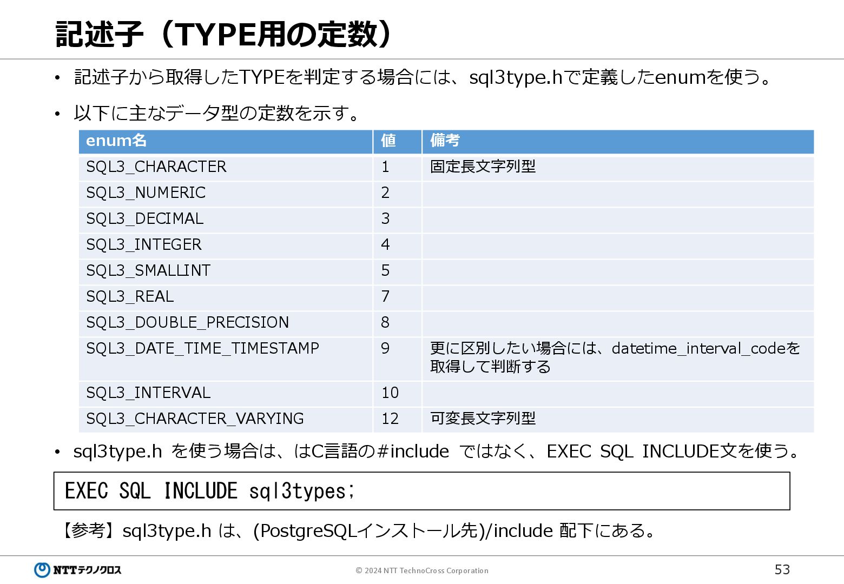Click the copyright notice © 2024 NTT TechnoCross
The image size is (844, 584).
point(422,570)
